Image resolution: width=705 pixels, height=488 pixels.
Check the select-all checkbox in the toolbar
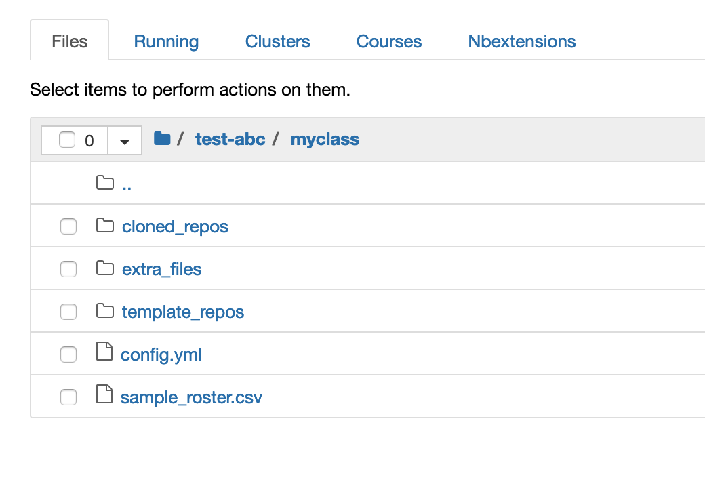coord(66,140)
